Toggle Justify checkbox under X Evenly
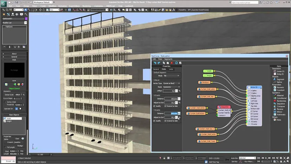Viewport: 291px width, 164px height. click(x=154, y=106)
